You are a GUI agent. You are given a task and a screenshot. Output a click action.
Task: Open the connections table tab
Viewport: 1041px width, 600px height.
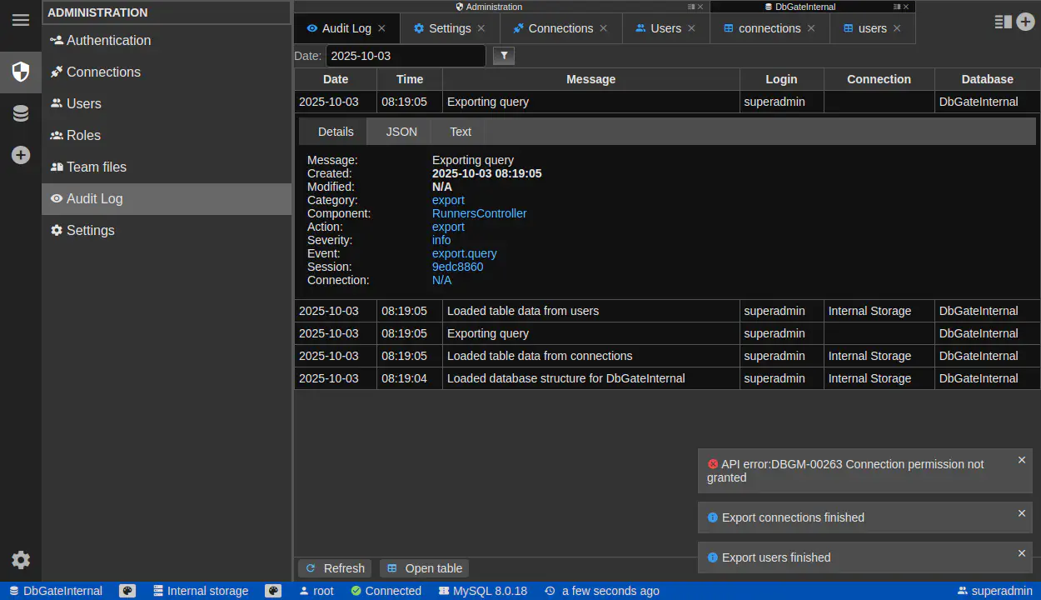(x=769, y=28)
